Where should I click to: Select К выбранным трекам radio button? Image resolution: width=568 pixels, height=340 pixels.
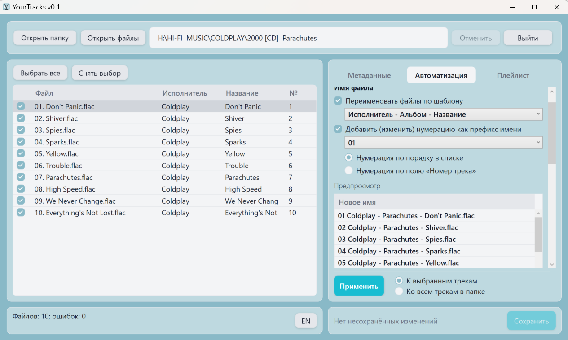[x=399, y=281]
